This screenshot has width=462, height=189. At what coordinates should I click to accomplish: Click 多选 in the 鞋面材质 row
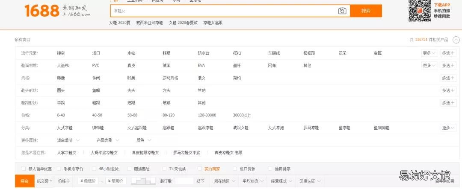(x=448, y=66)
